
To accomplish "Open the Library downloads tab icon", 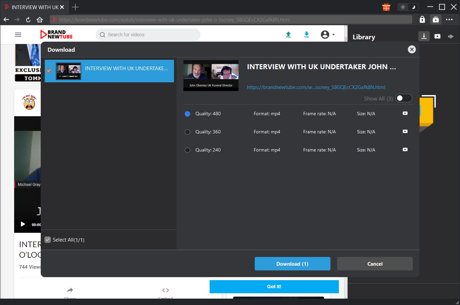I will tap(424, 36).
